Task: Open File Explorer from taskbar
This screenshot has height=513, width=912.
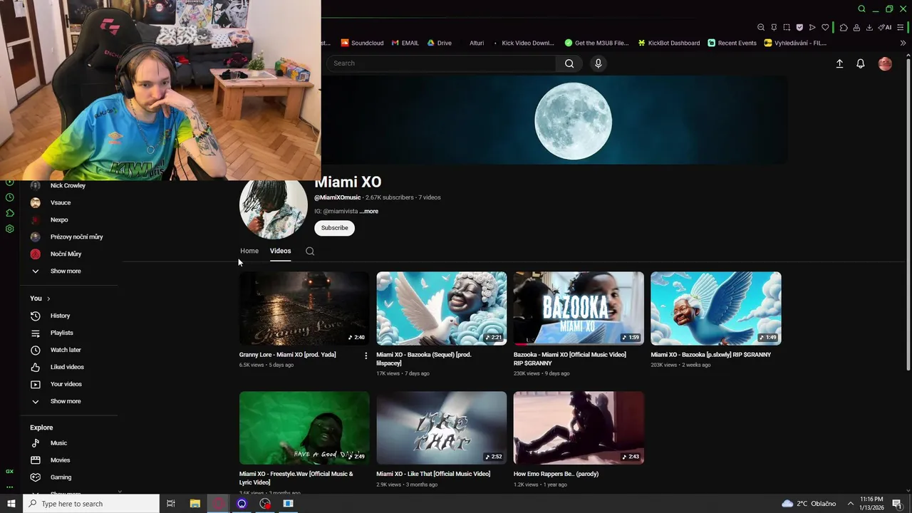Action: click(195, 504)
